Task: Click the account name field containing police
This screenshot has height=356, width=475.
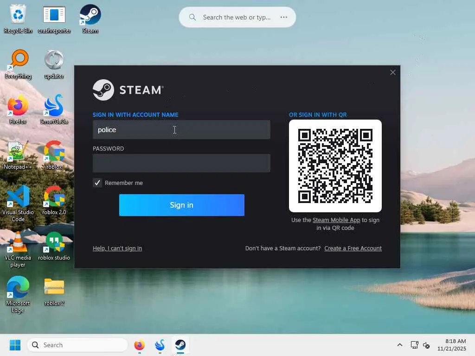Action: point(181,130)
